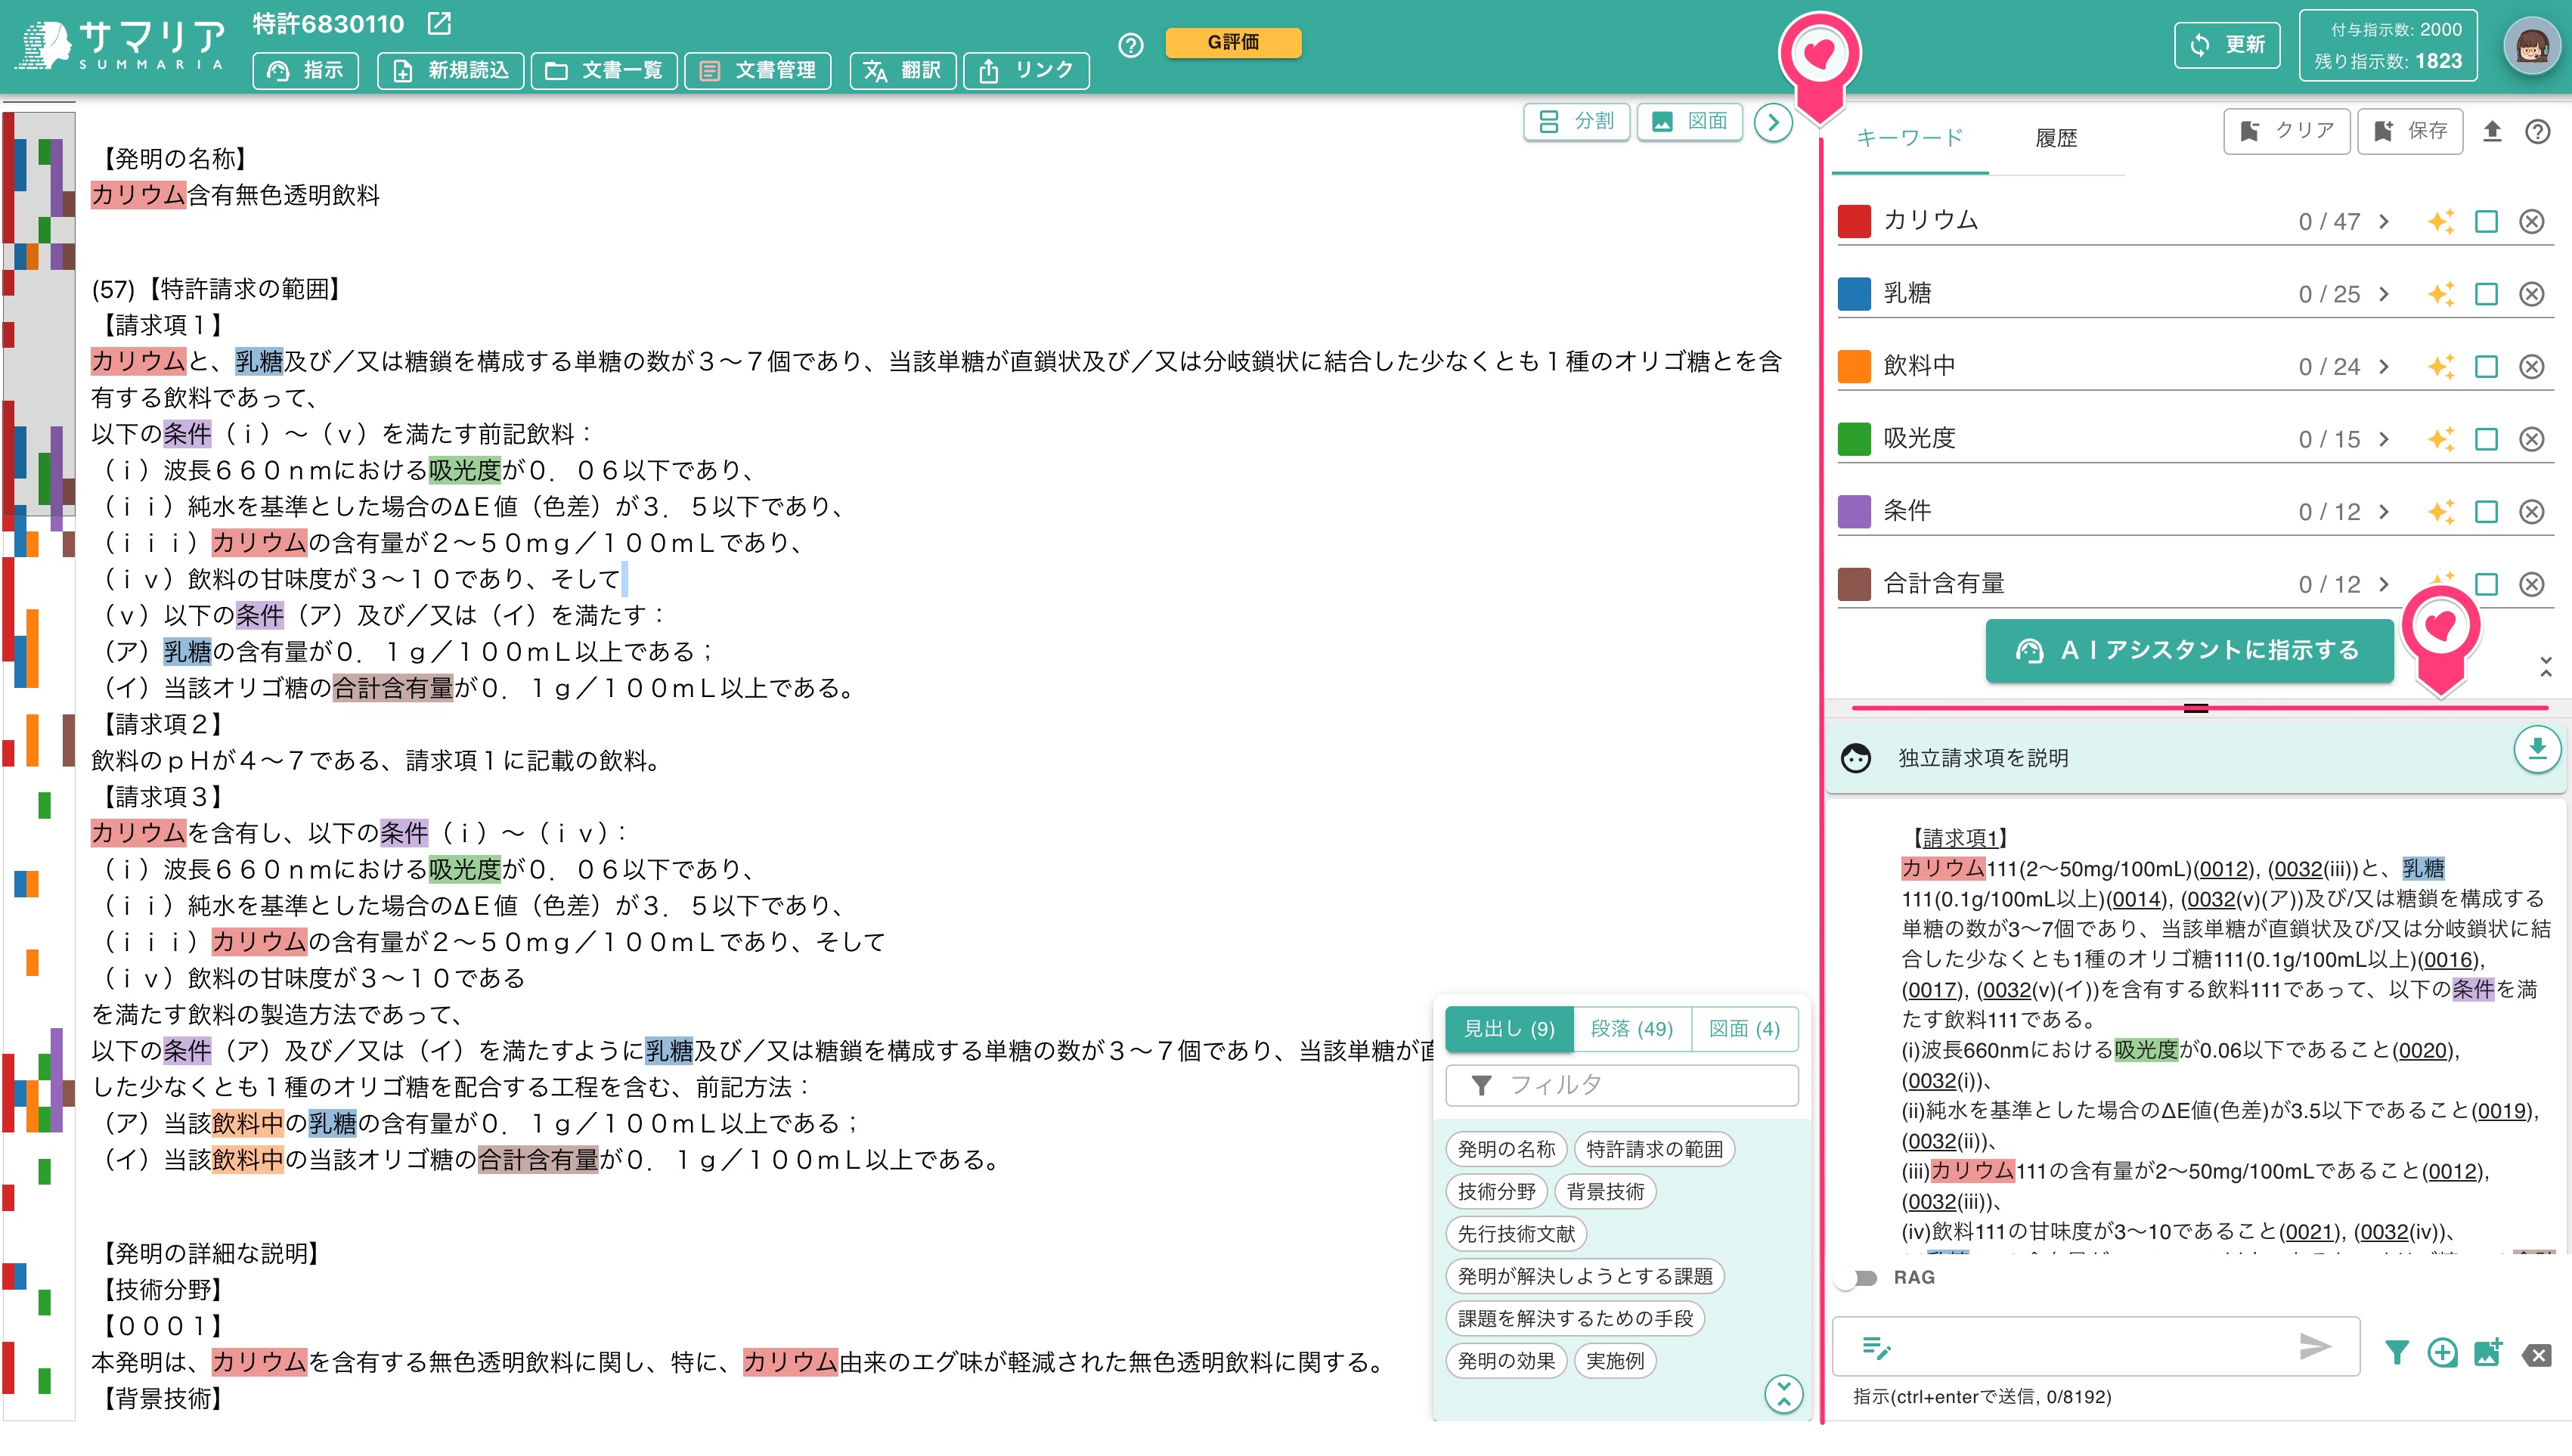Screen dimensions: 2572x1456
Task: Click the blue 乳糖 color swatch
Action: click(1854, 294)
